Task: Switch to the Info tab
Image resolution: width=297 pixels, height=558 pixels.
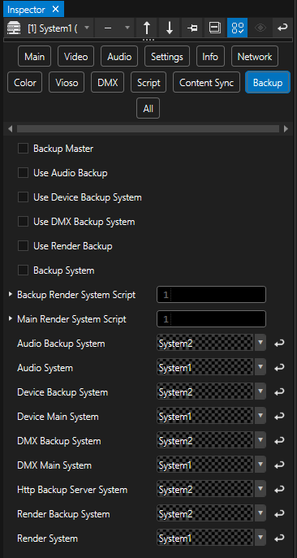Action: (210, 57)
